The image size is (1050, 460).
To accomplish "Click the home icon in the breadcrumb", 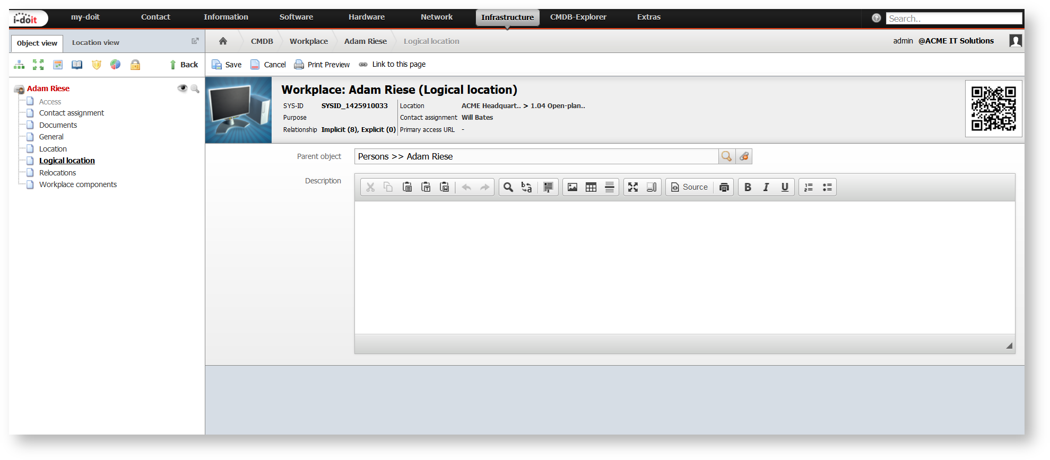I will [223, 41].
